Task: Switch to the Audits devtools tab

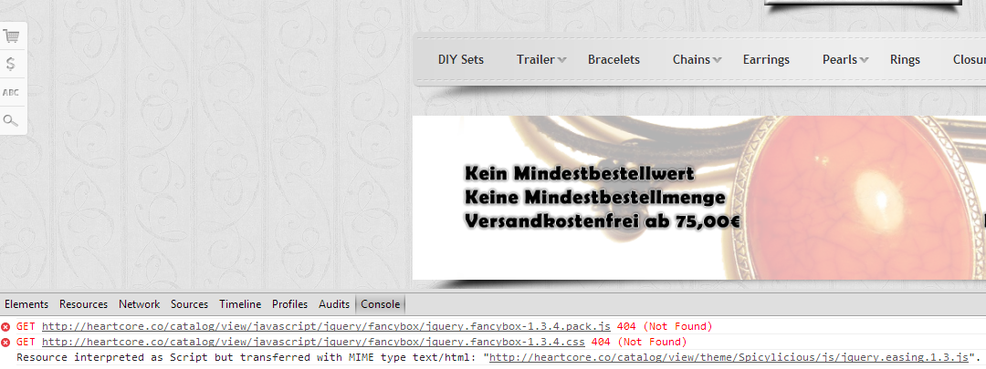Action: click(x=334, y=304)
